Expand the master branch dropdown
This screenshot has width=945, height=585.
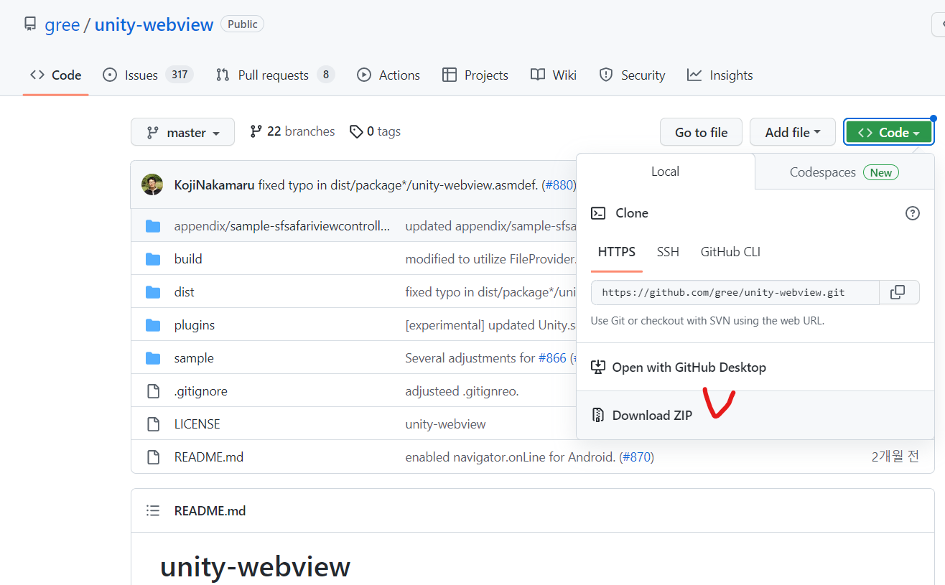tap(182, 133)
